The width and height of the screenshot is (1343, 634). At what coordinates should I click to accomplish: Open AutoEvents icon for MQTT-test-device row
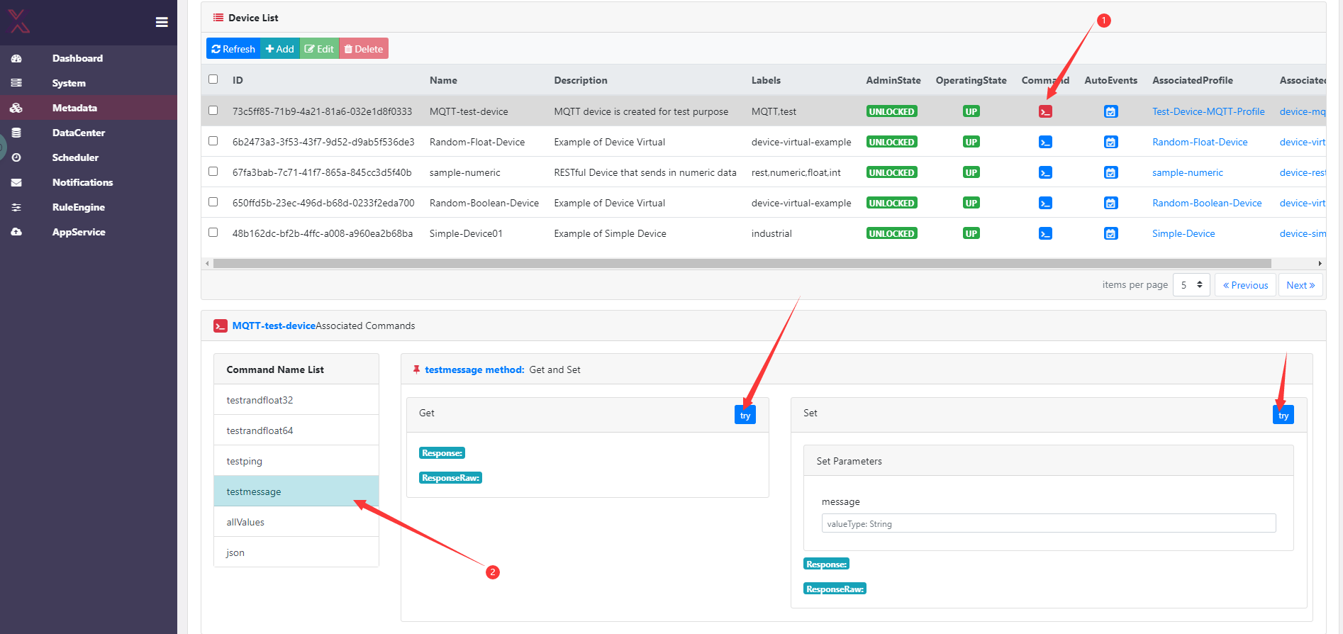1111,111
